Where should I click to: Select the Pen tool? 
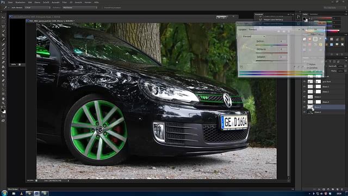coord(3,81)
